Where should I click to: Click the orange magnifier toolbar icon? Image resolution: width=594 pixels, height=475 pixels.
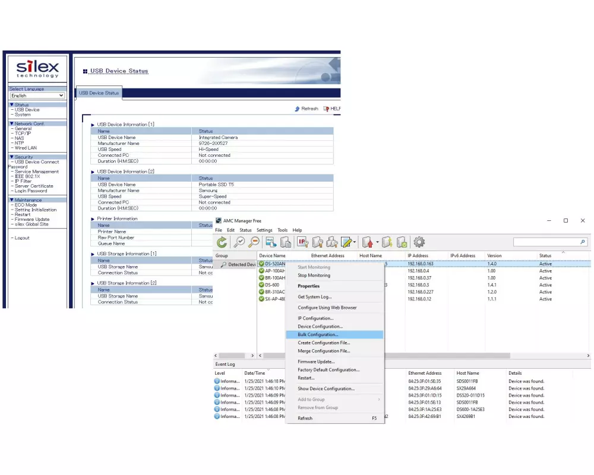[x=254, y=242]
